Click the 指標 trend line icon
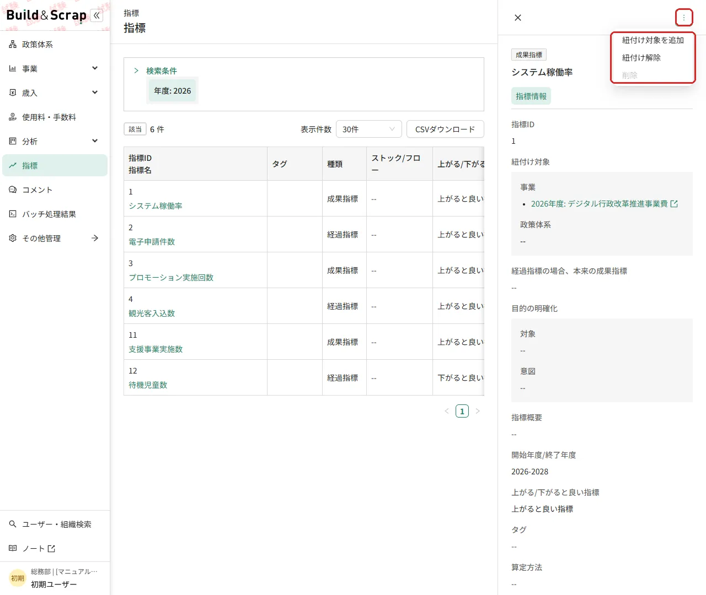Image resolution: width=706 pixels, height=595 pixels. 13,165
